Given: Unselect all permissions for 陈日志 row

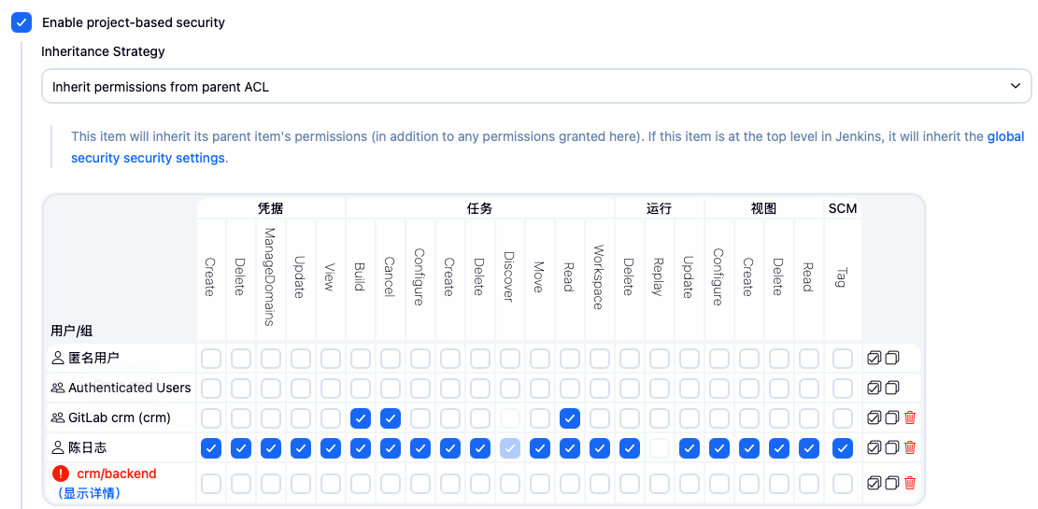Looking at the screenshot, I should (892, 448).
